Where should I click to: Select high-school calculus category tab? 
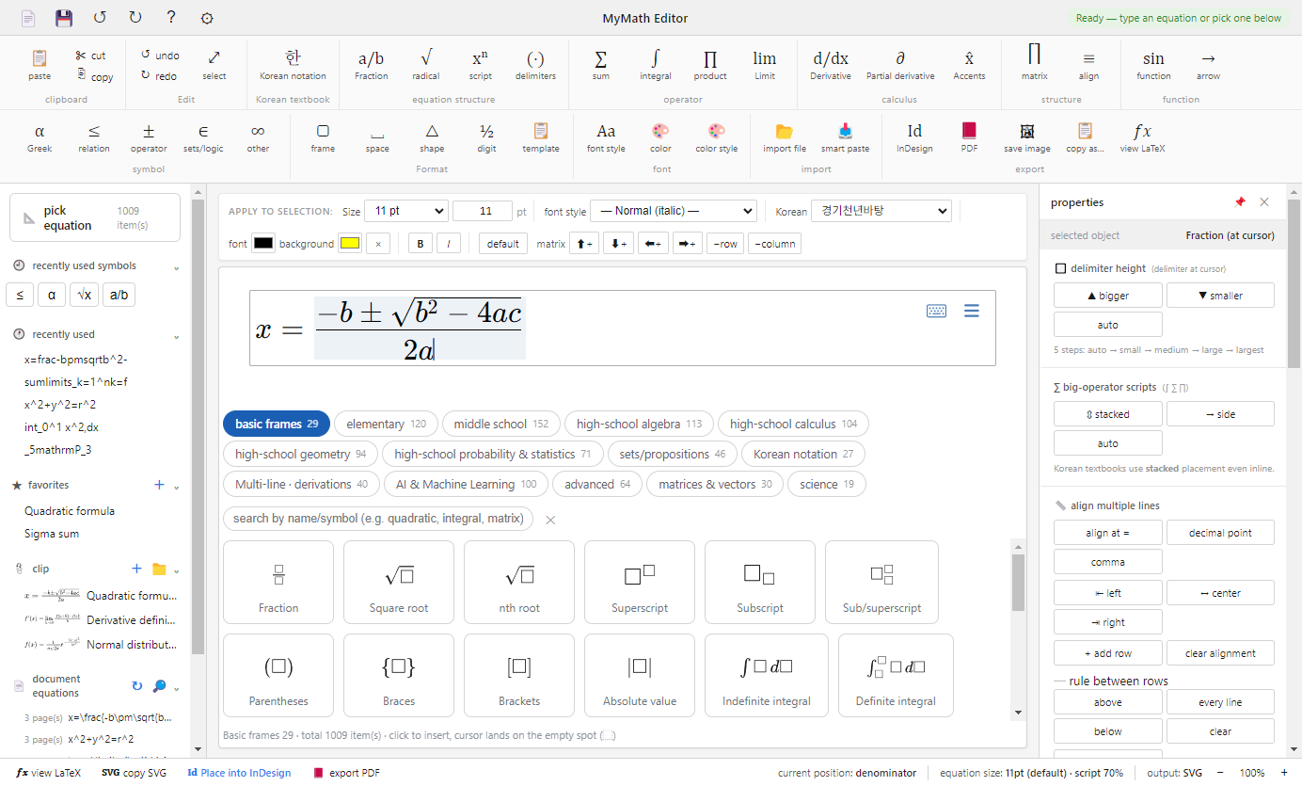(793, 424)
